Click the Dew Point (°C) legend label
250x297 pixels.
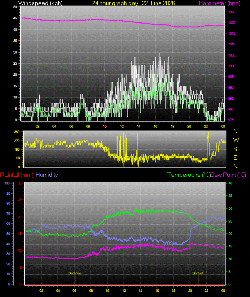click(228, 175)
